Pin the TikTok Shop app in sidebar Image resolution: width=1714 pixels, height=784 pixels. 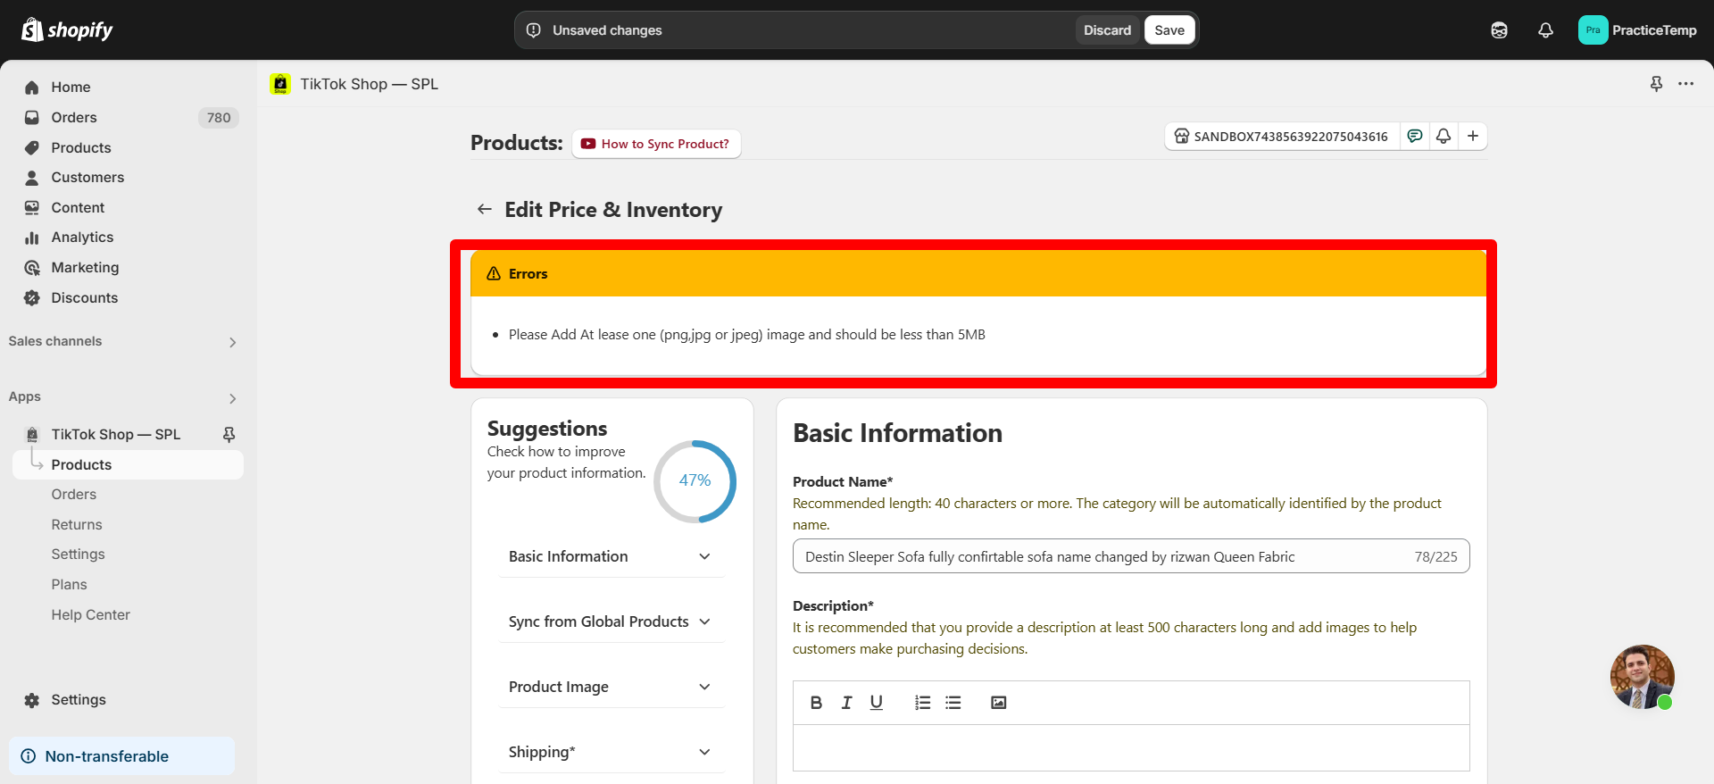(229, 434)
